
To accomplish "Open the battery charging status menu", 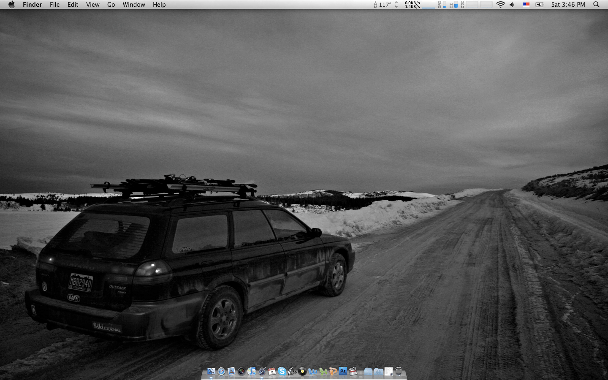I will 540,5.
